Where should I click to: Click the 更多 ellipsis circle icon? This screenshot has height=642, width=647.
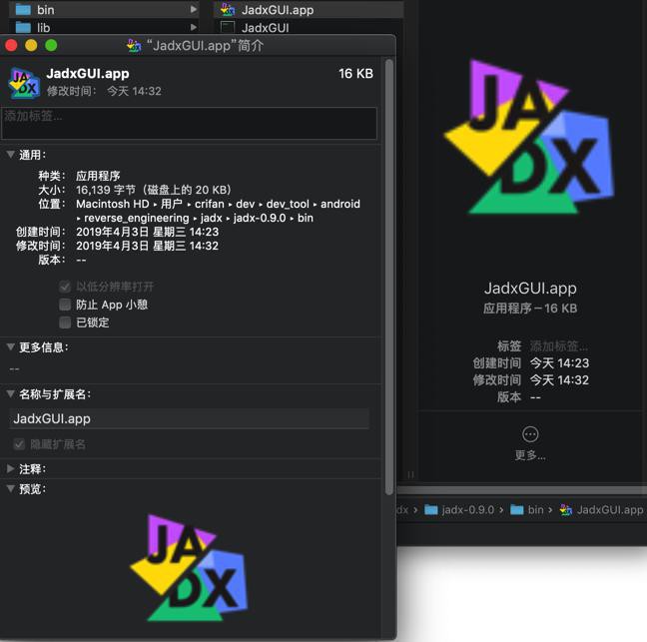point(530,434)
